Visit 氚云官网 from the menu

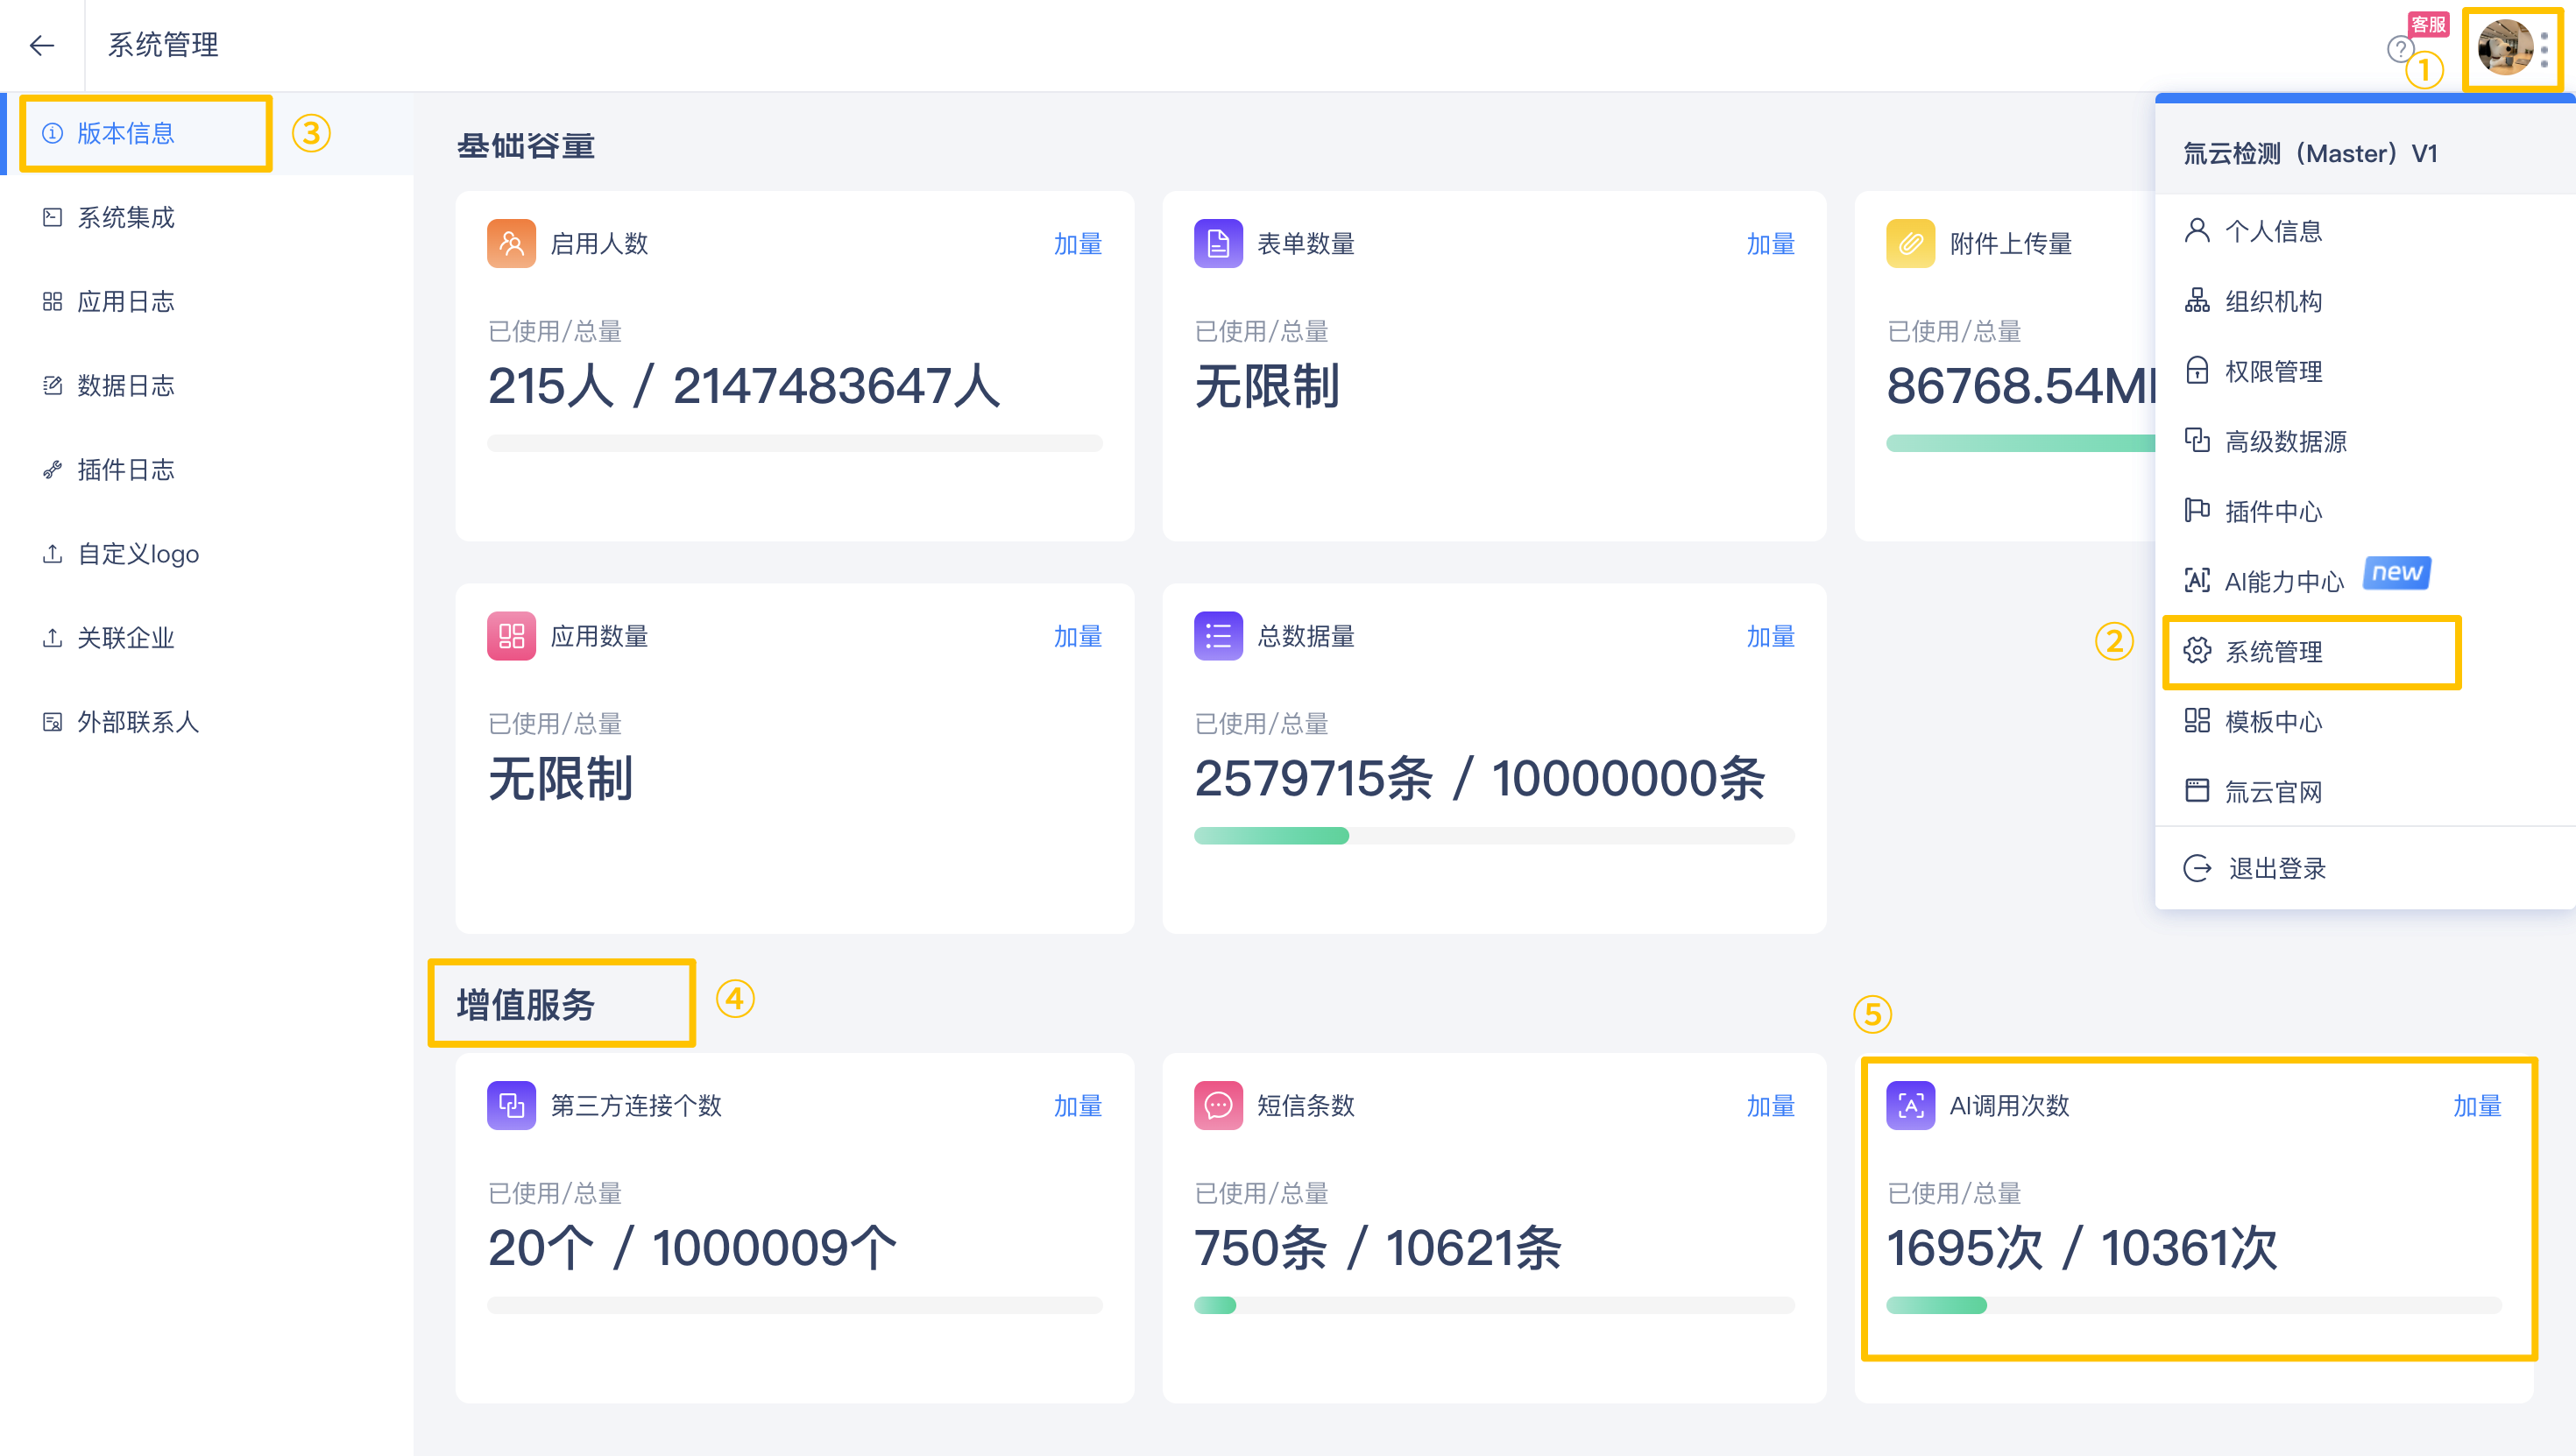pyautogui.click(x=2274, y=791)
